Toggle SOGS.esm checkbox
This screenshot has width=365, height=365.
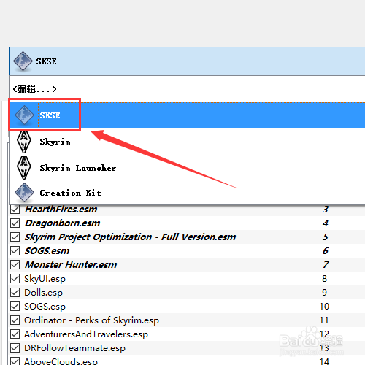15,250
